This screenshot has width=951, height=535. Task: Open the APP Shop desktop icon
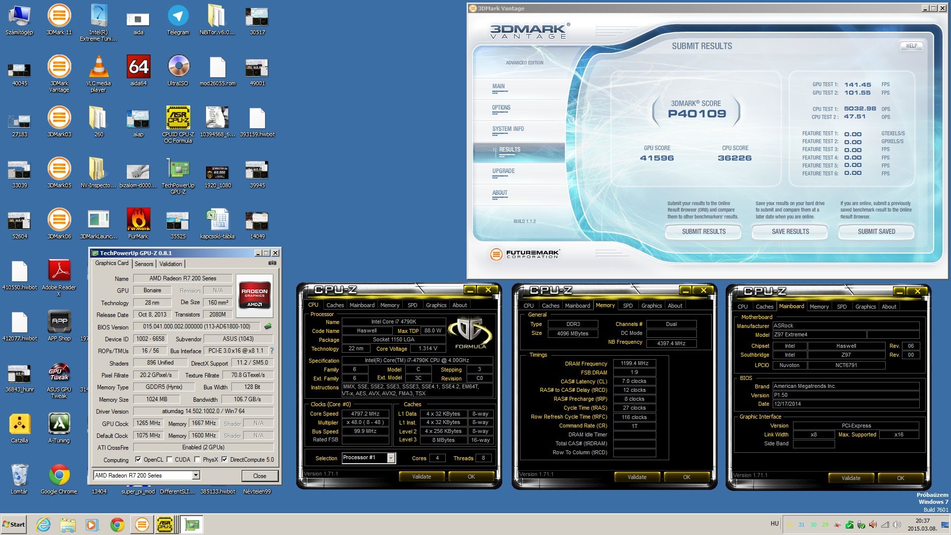[59, 326]
